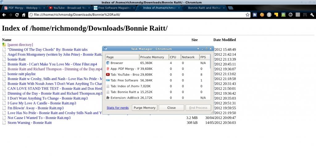Open the home page button
316x161 pixels.
pyautogui.click(x=24, y=15)
